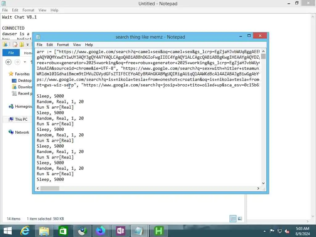The image size is (316, 237).
Task: Open File menu in Untitled Notepad window
Action: (x=5, y=10)
